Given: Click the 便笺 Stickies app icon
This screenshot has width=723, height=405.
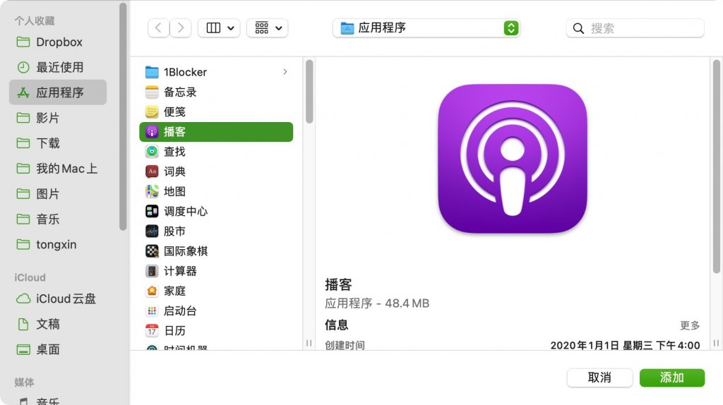Looking at the screenshot, I should click(x=152, y=112).
